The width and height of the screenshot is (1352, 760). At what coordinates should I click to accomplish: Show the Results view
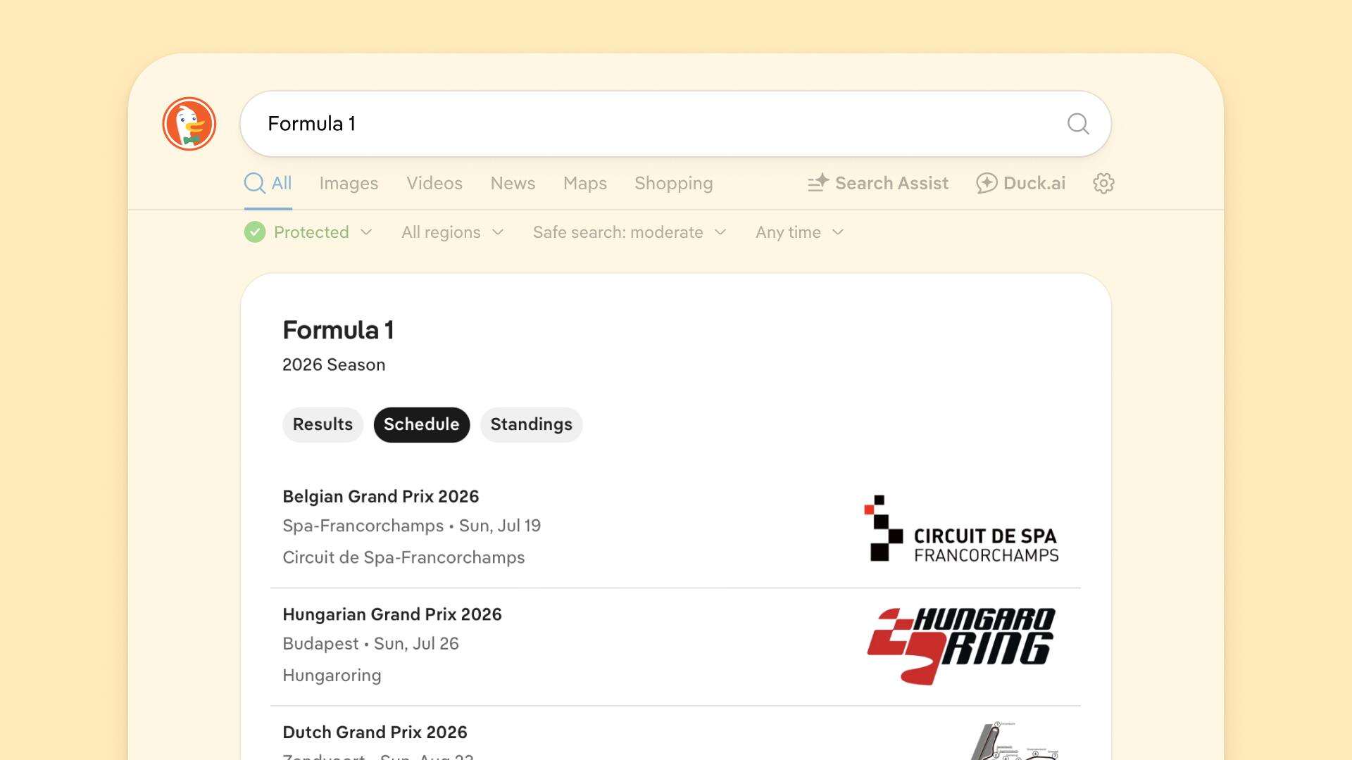click(323, 424)
